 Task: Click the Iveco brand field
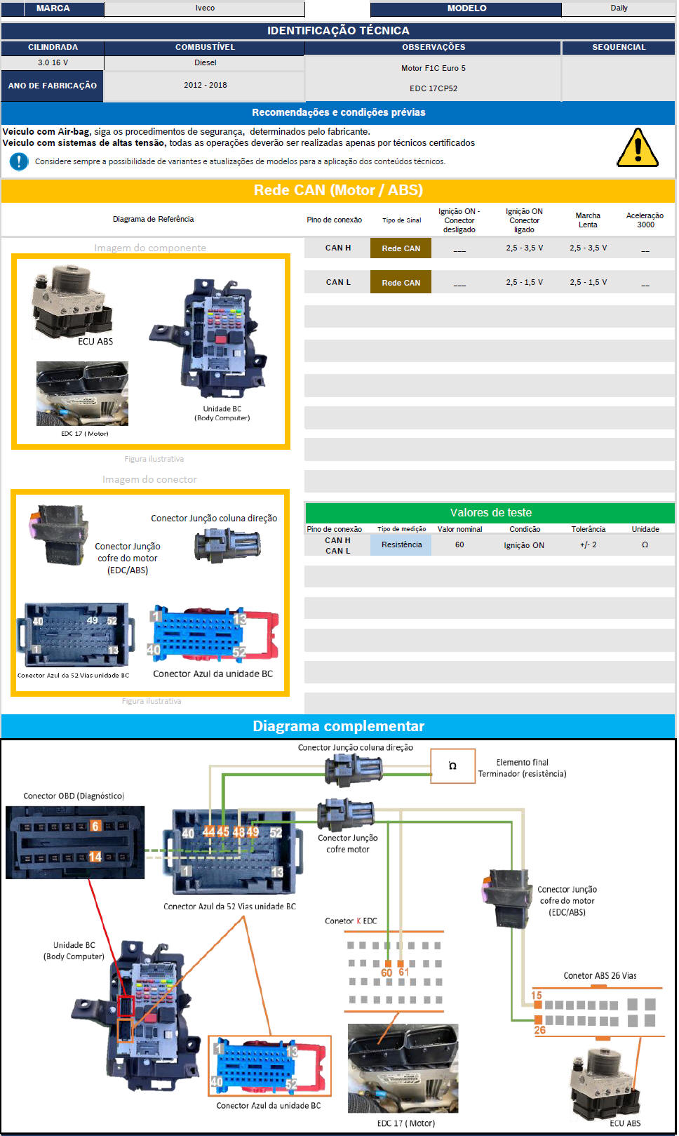coord(205,8)
